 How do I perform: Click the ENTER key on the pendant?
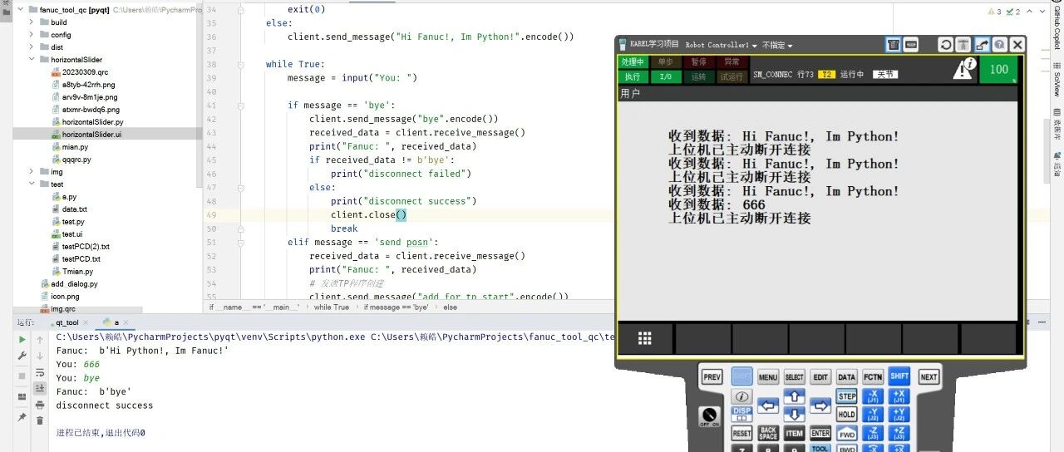coord(820,434)
